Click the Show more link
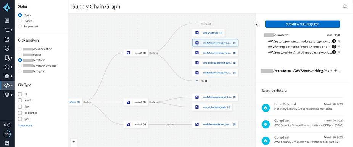The height and width of the screenshot is (147, 353). tap(25, 125)
